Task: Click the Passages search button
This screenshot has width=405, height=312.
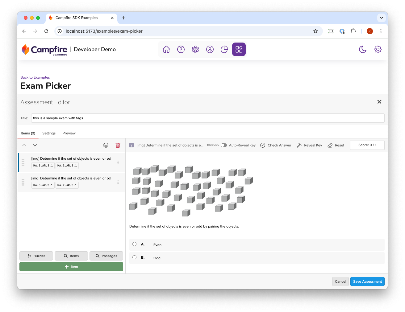Action: pos(106,256)
